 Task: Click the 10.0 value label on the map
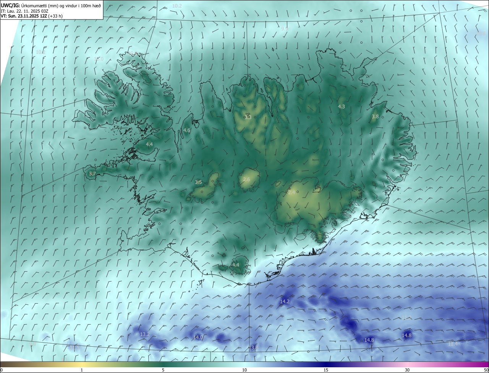99,59
